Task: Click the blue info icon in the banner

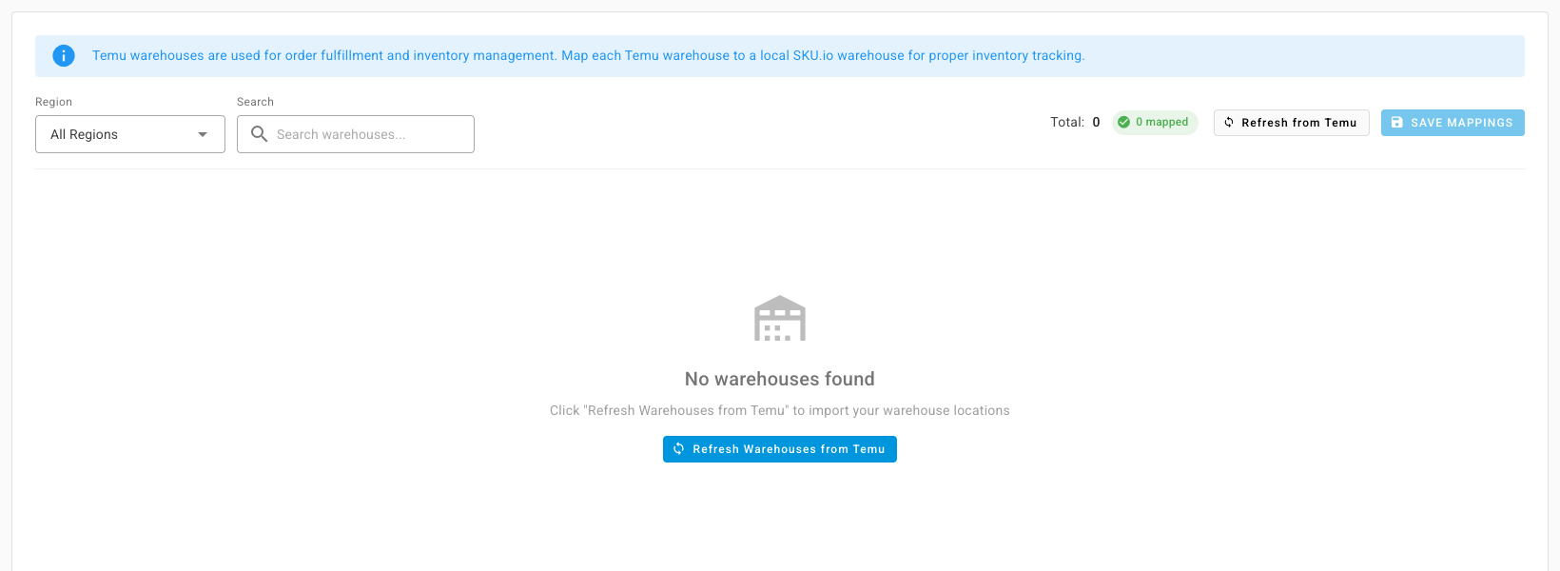Action: click(64, 56)
